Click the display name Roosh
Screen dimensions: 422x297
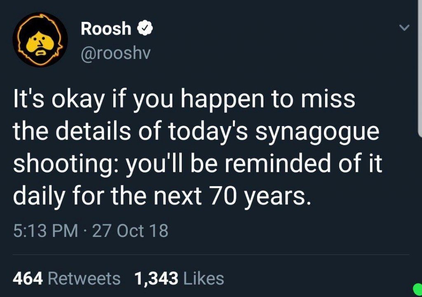(106, 29)
